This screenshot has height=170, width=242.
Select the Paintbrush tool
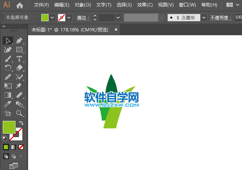[8, 59]
